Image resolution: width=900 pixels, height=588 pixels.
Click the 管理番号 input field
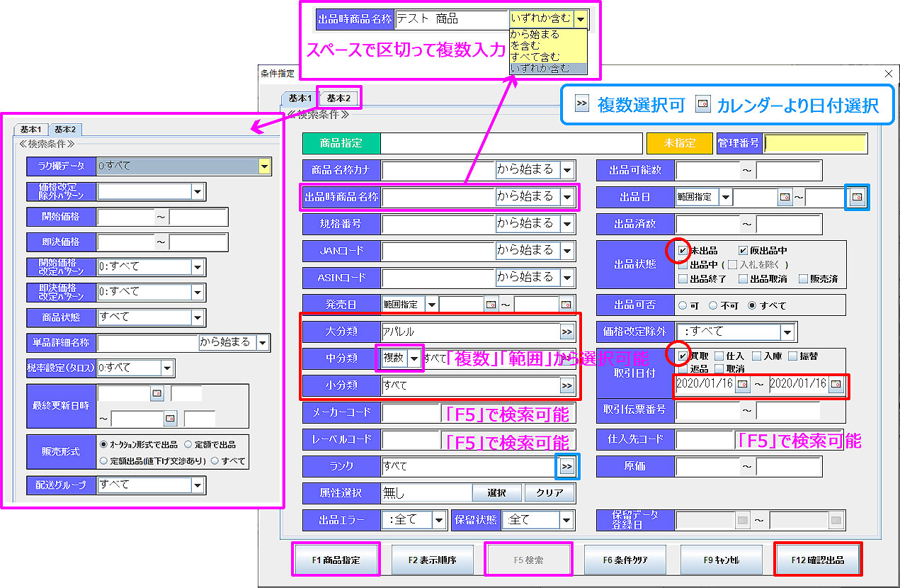tap(815, 143)
